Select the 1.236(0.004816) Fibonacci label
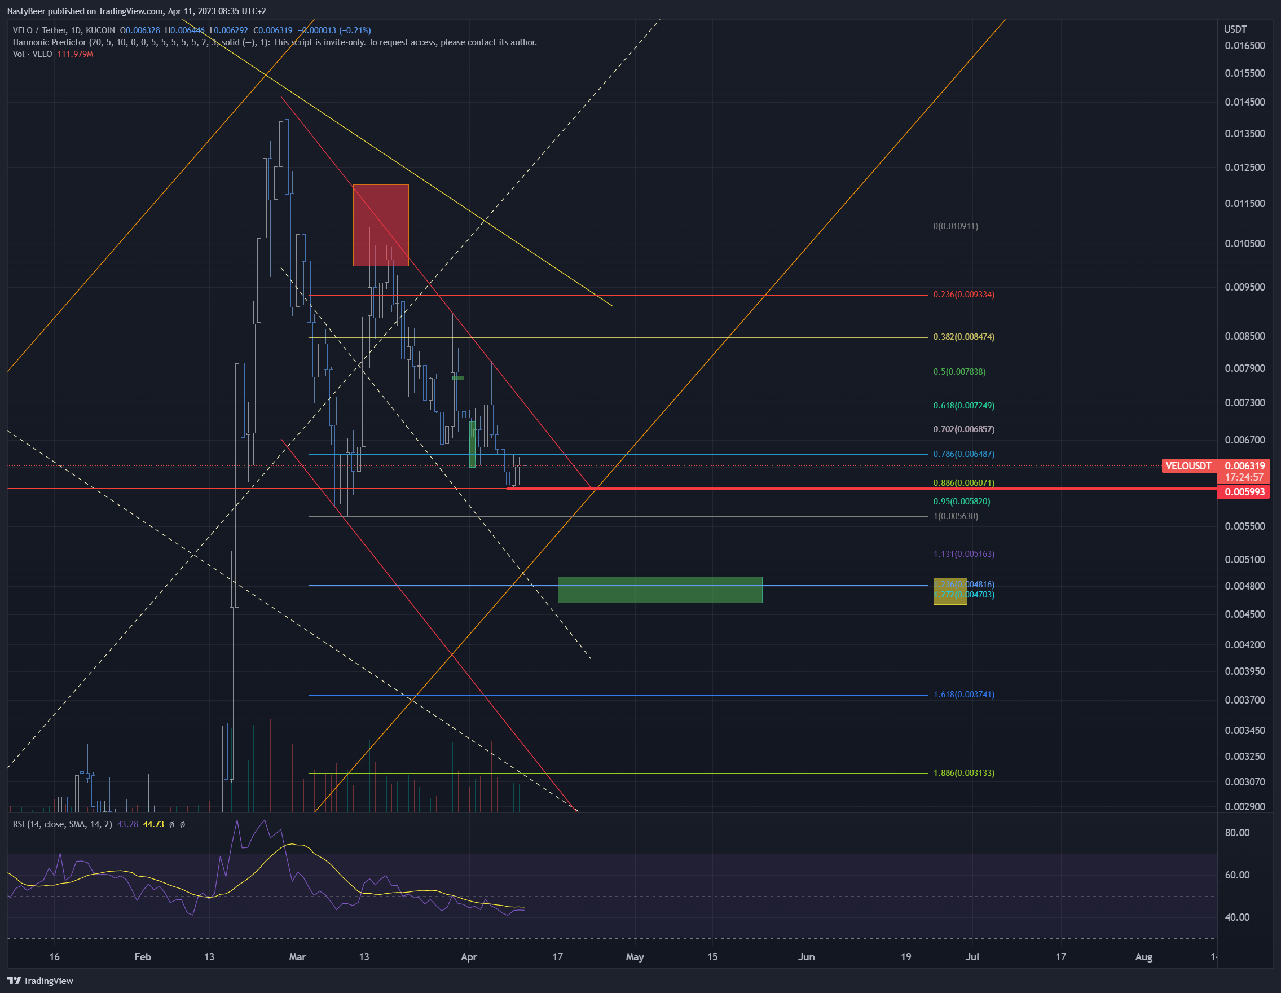 click(963, 584)
